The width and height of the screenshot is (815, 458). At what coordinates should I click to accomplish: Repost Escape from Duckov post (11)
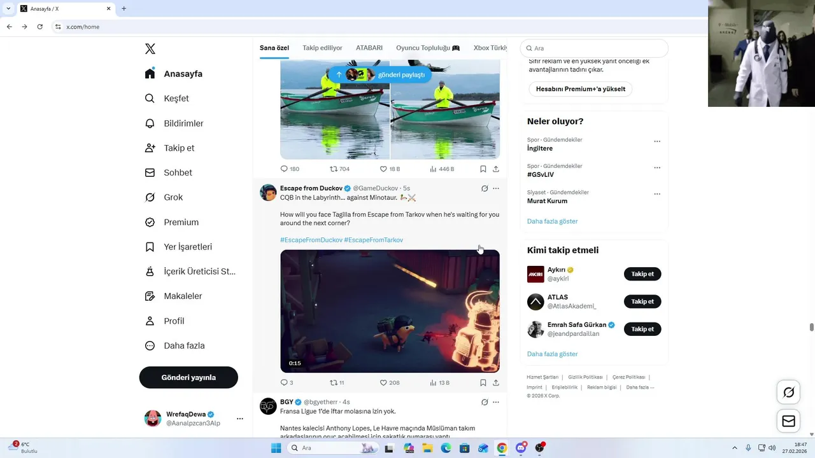tap(337, 383)
